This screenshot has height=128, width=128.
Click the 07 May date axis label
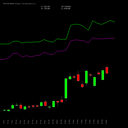[x=65, y=122]
